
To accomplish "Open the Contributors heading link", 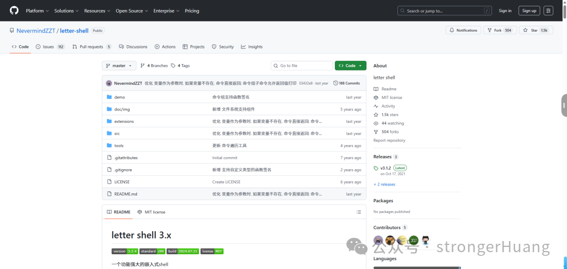I will click(390, 227).
